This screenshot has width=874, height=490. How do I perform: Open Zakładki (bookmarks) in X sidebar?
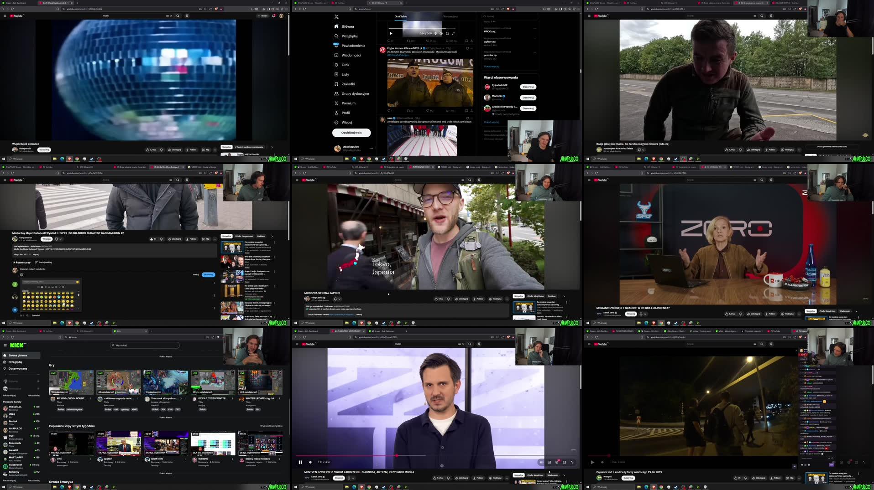point(348,84)
